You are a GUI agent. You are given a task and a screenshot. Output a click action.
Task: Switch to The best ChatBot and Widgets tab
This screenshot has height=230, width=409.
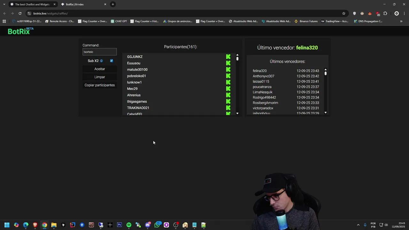point(33,4)
